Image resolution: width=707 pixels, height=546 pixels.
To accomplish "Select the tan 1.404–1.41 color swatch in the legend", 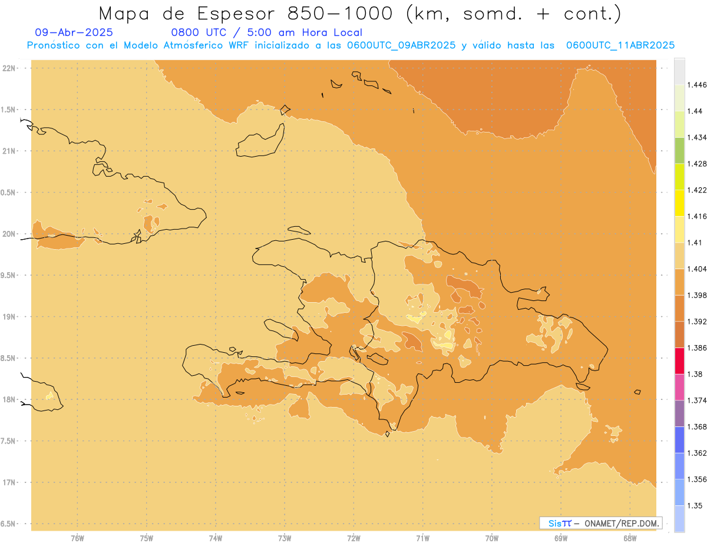I will point(679,256).
